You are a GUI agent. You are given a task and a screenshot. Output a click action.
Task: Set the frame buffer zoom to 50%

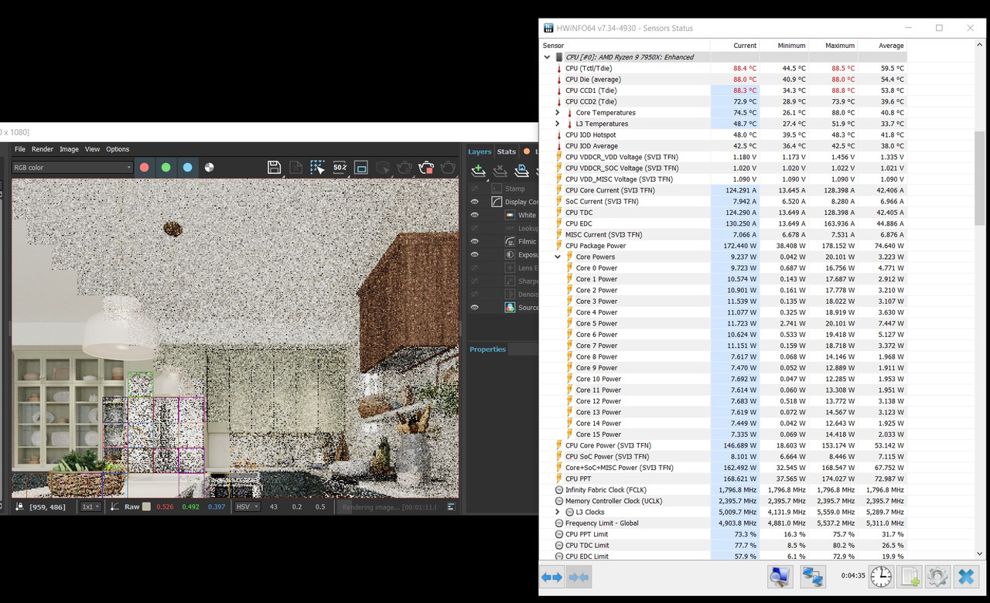tap(339, 167)
